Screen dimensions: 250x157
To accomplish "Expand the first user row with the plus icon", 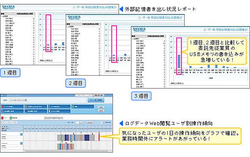I will [21, 135].
